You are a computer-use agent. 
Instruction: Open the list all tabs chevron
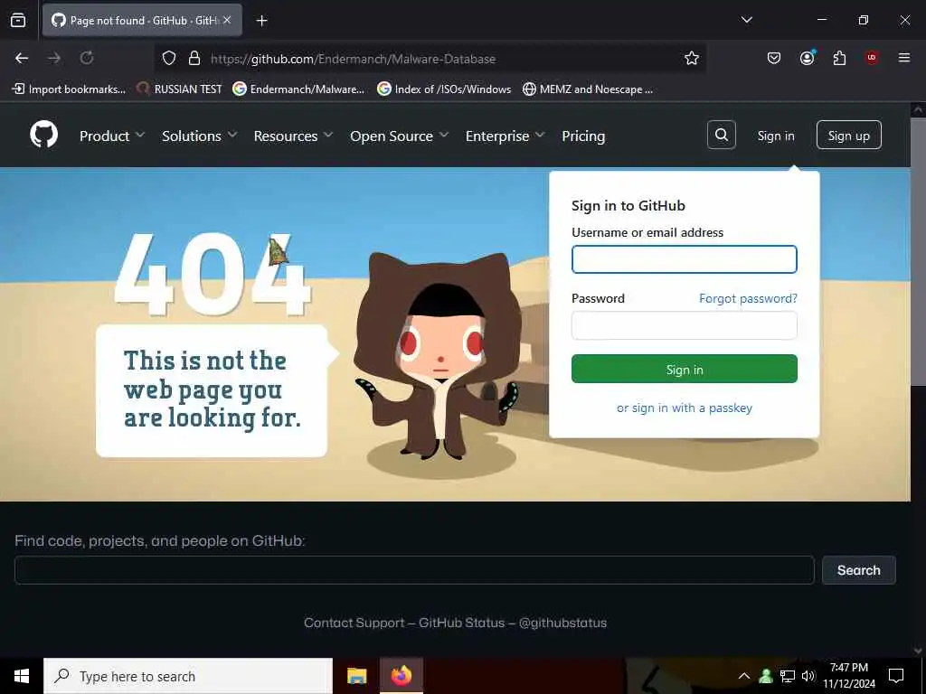click(x=746, y=20)
